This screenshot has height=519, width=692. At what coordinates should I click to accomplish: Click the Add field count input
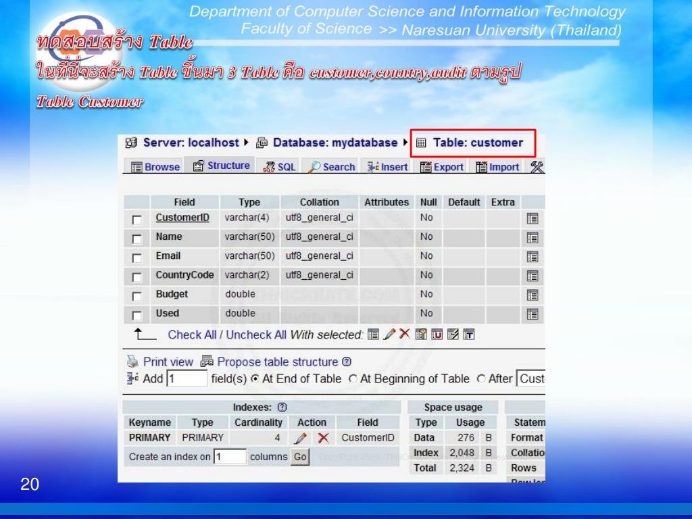[x=187, y=378]
